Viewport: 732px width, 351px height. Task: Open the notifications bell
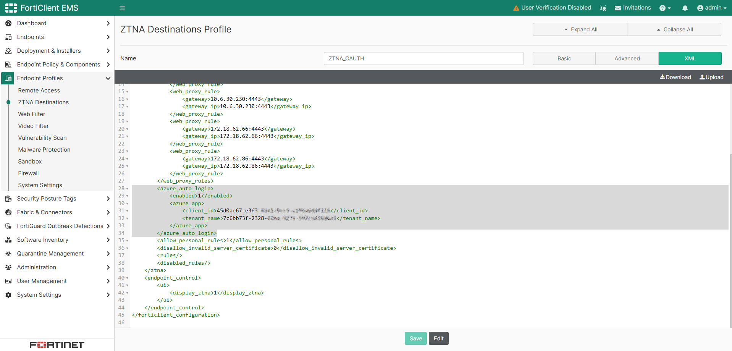click(x=685, y=8)
